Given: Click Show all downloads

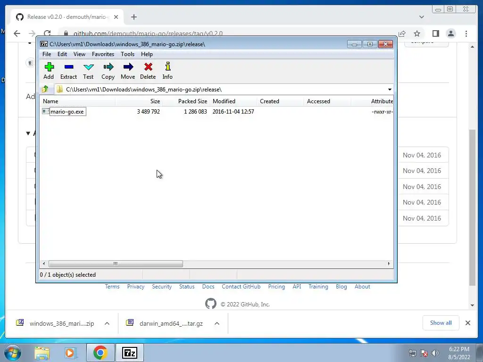Looking at the screenshot, I should 441,323.
